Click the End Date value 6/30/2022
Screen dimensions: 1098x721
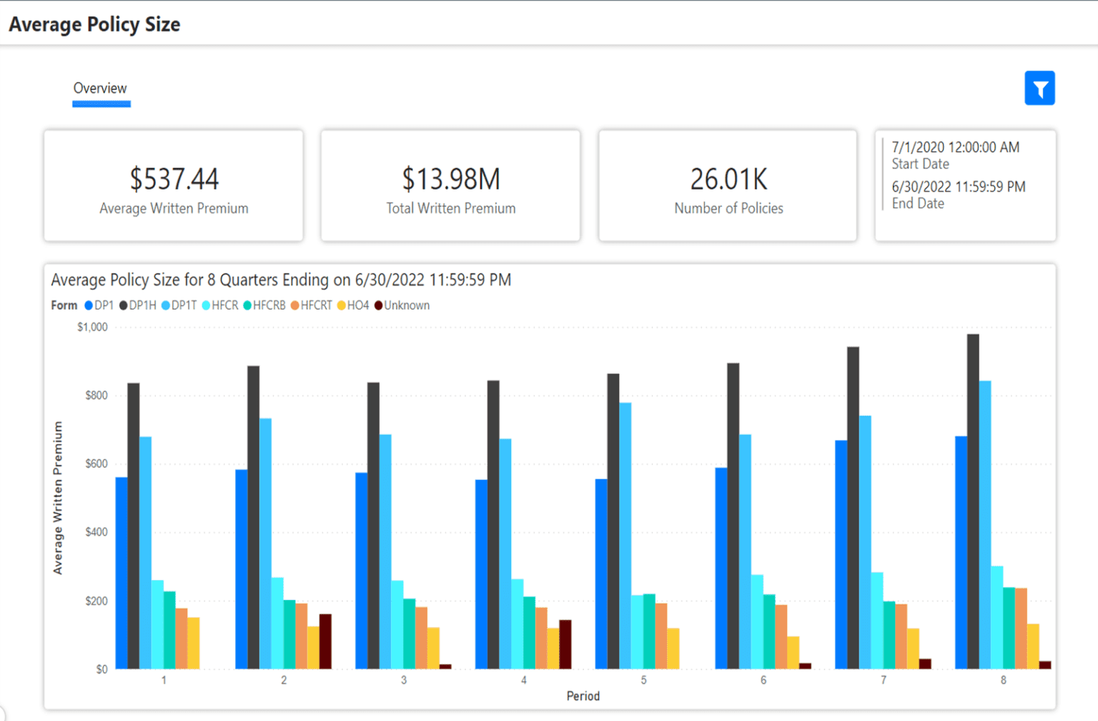(x=958, y=187)
